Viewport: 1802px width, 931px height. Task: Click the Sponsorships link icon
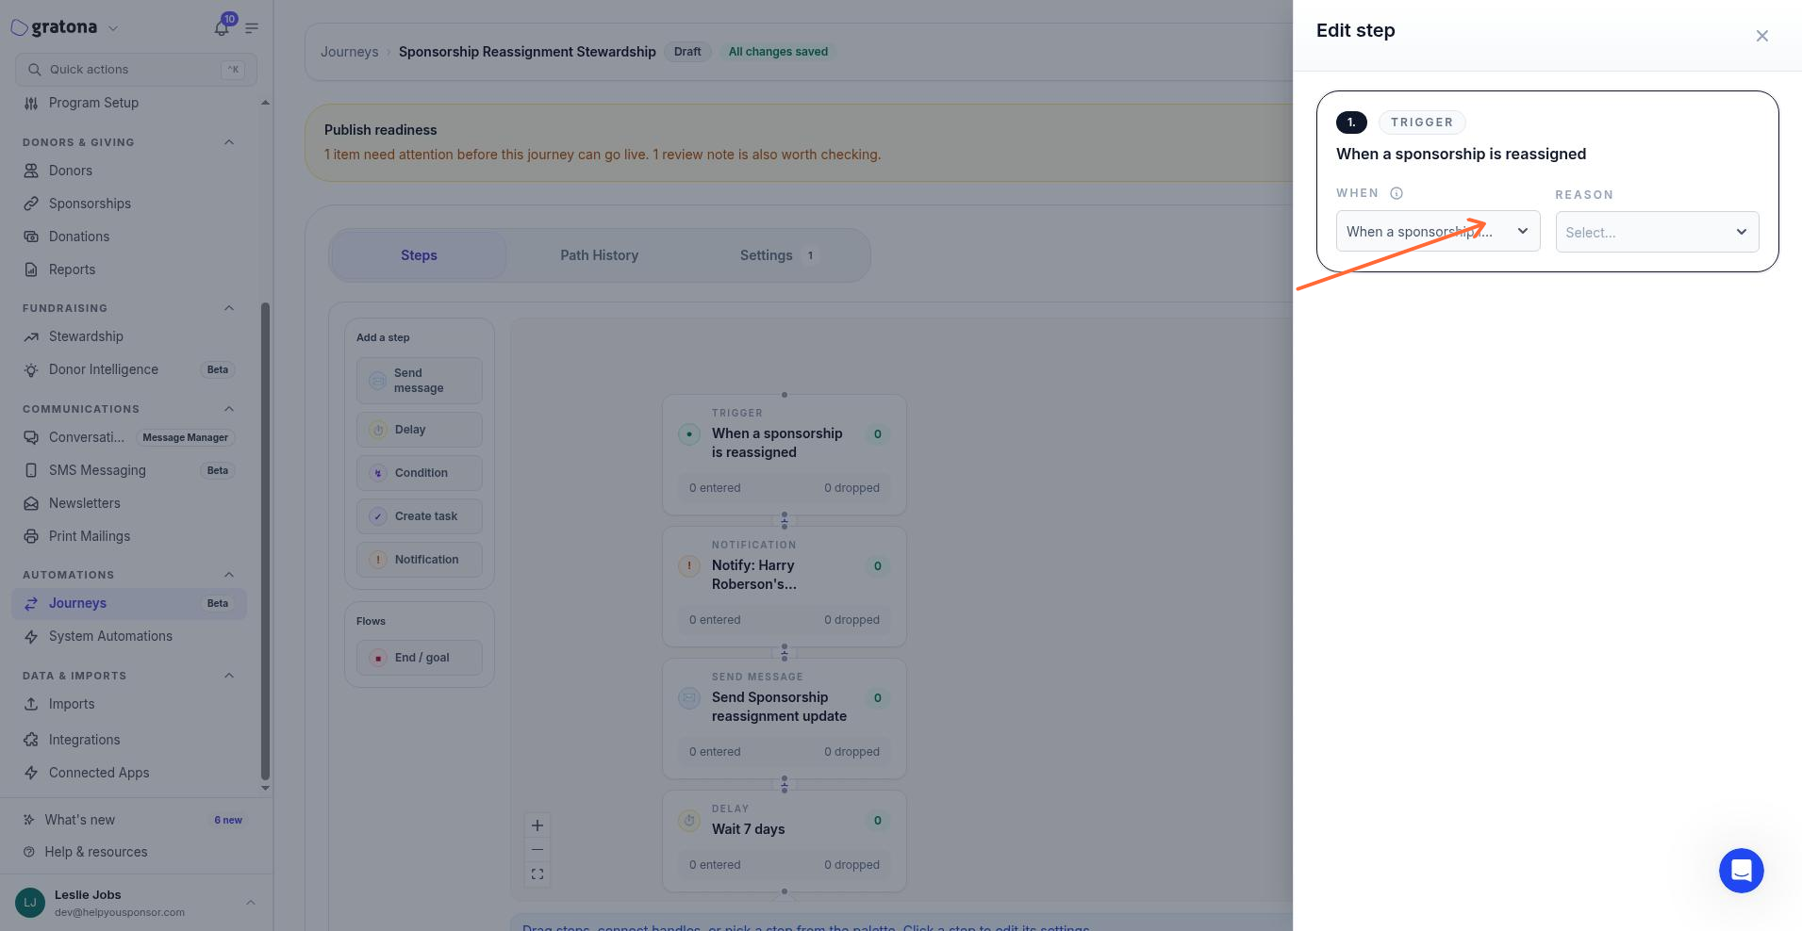(x=31, y=204)
